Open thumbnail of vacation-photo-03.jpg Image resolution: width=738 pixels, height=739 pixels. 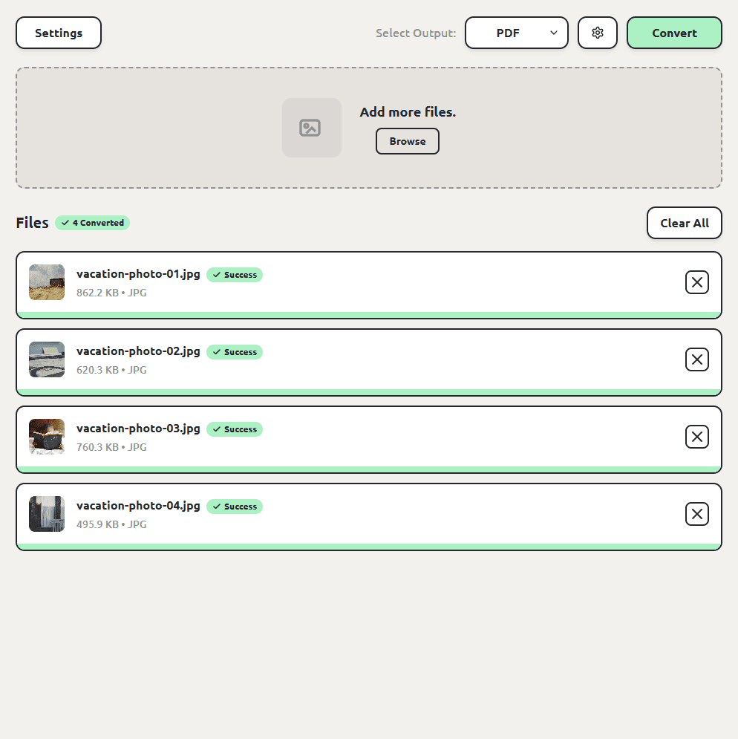tap(47, 437)
